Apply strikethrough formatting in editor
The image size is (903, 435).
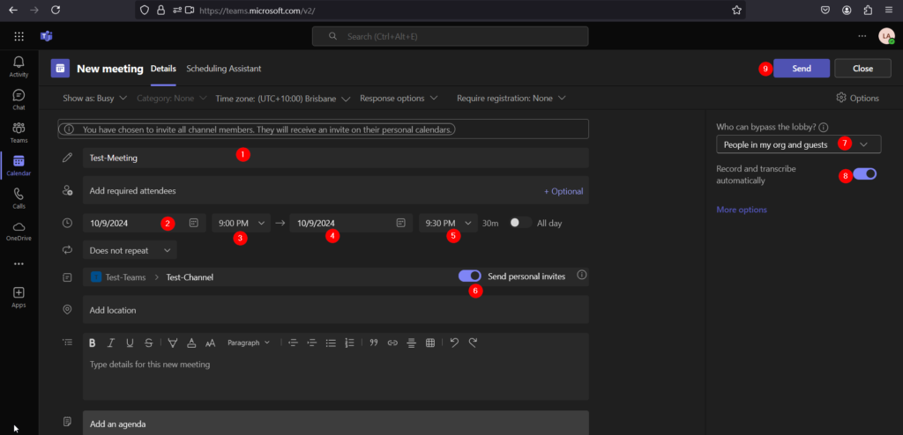pyautogui.click(x=148, y=343)
